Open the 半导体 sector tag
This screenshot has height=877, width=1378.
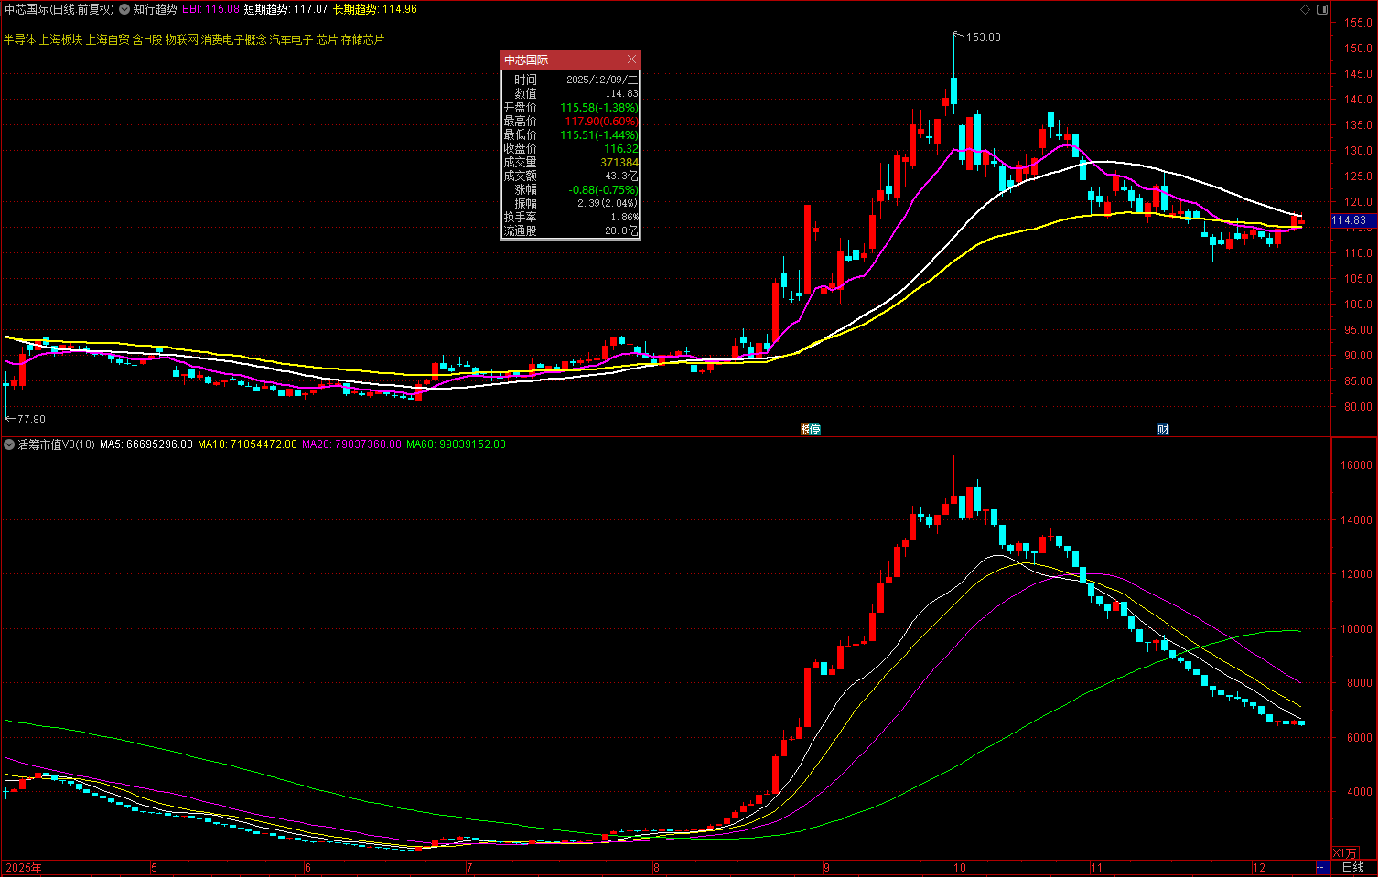tap(19, 39)
